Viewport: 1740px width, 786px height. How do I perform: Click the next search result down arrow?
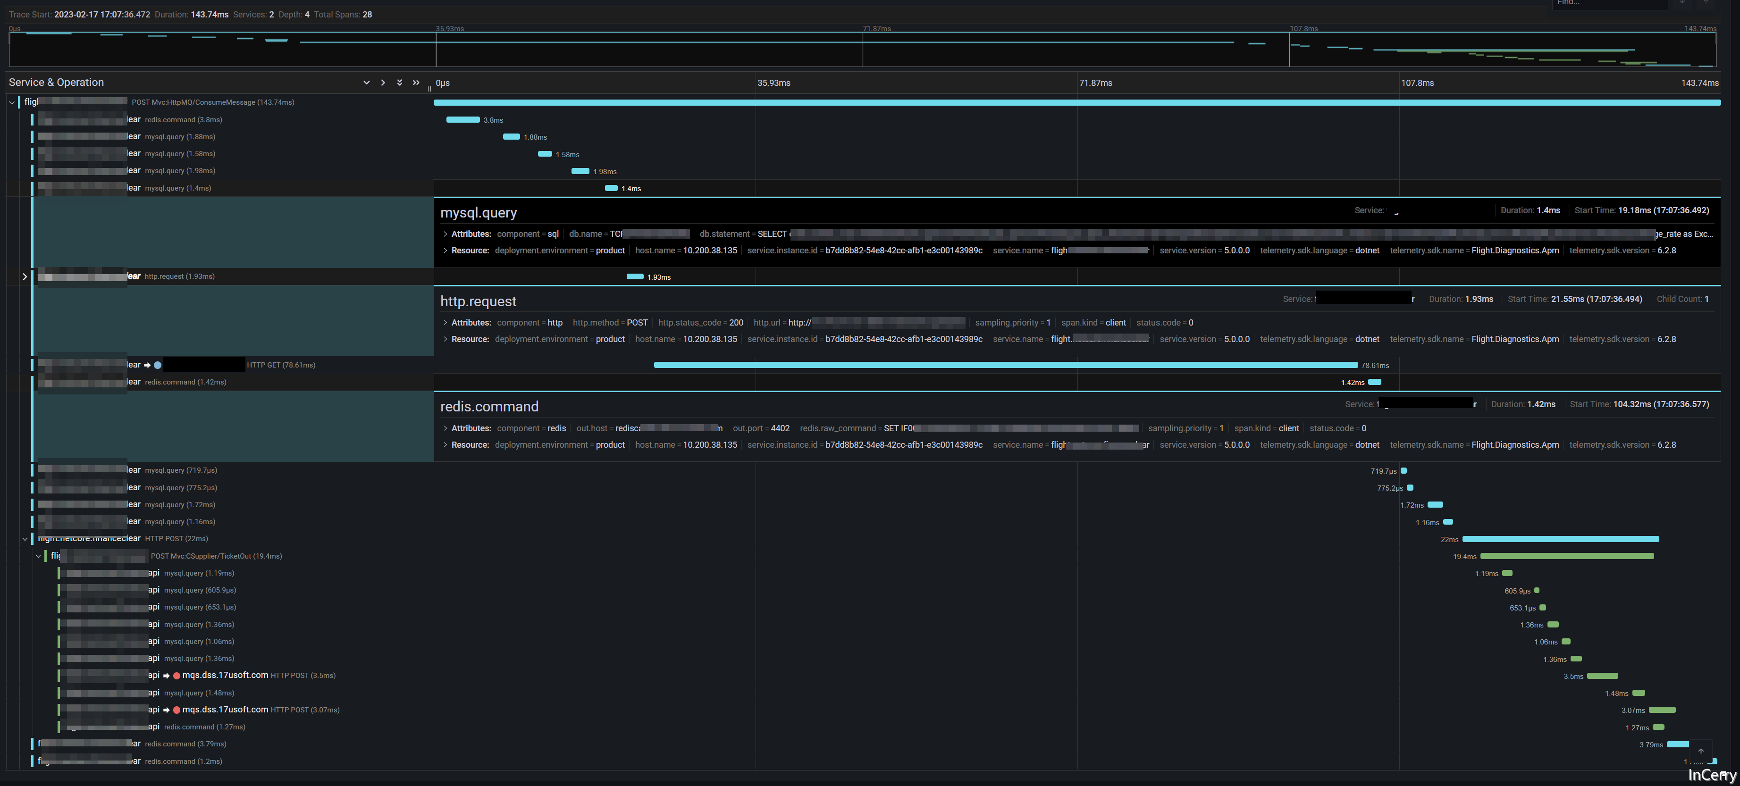[x=1682, y=3]
